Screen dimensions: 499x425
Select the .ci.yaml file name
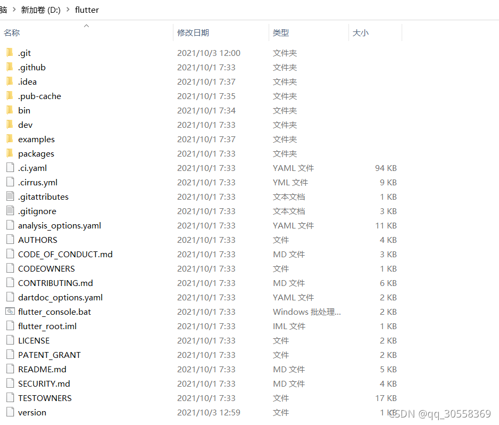tap(32, 168)
